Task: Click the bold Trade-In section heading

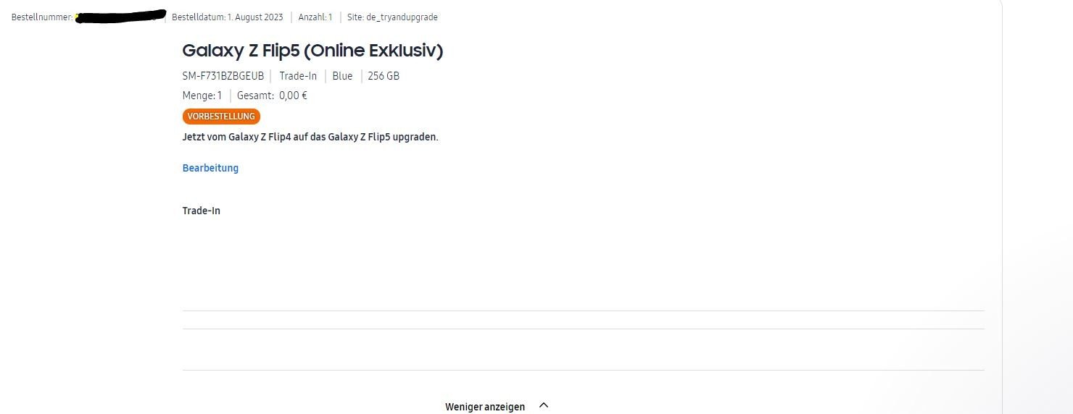Action: [x=202, y=211]
